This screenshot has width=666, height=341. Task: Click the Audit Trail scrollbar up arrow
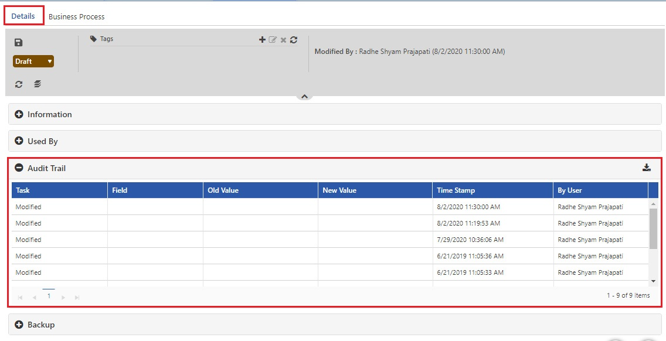pyautogui.click(x=653, y=204)
